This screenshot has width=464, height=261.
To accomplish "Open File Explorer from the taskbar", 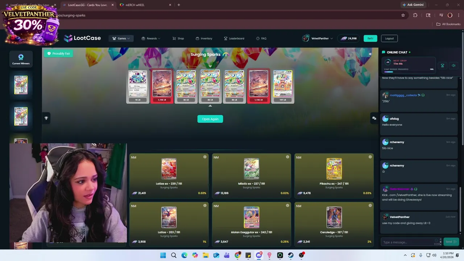I will [x=206, y=255].
